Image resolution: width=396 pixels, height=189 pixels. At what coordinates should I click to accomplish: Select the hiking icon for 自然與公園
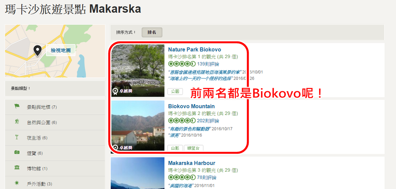pos(17,122)
